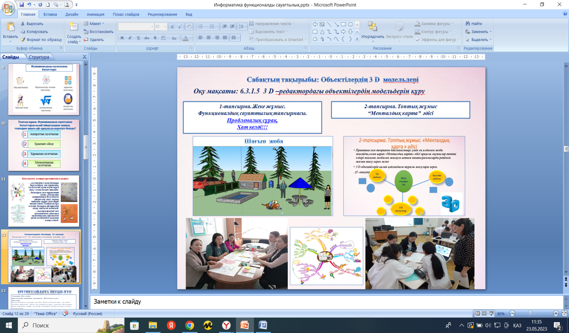Toggle italic formatting
The height and width of the screenshot is (333, 569).
tap(130, 38)
